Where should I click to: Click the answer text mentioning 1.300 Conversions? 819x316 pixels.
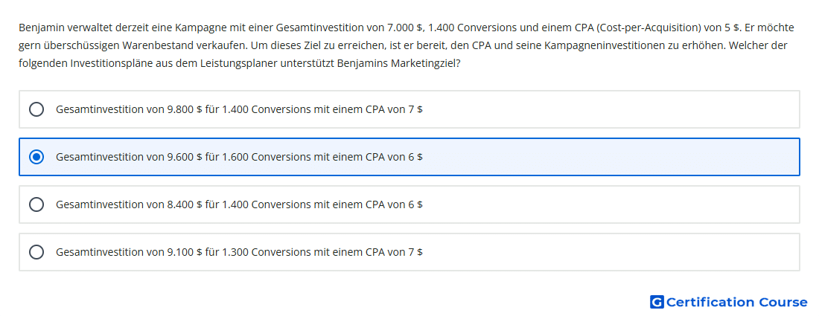coord(239,252)
